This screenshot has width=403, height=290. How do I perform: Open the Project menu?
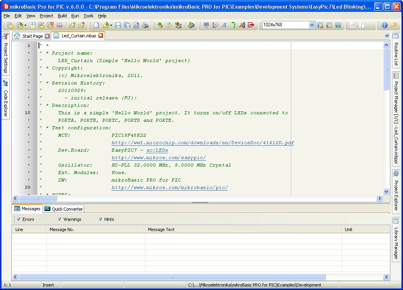(46, 16)
